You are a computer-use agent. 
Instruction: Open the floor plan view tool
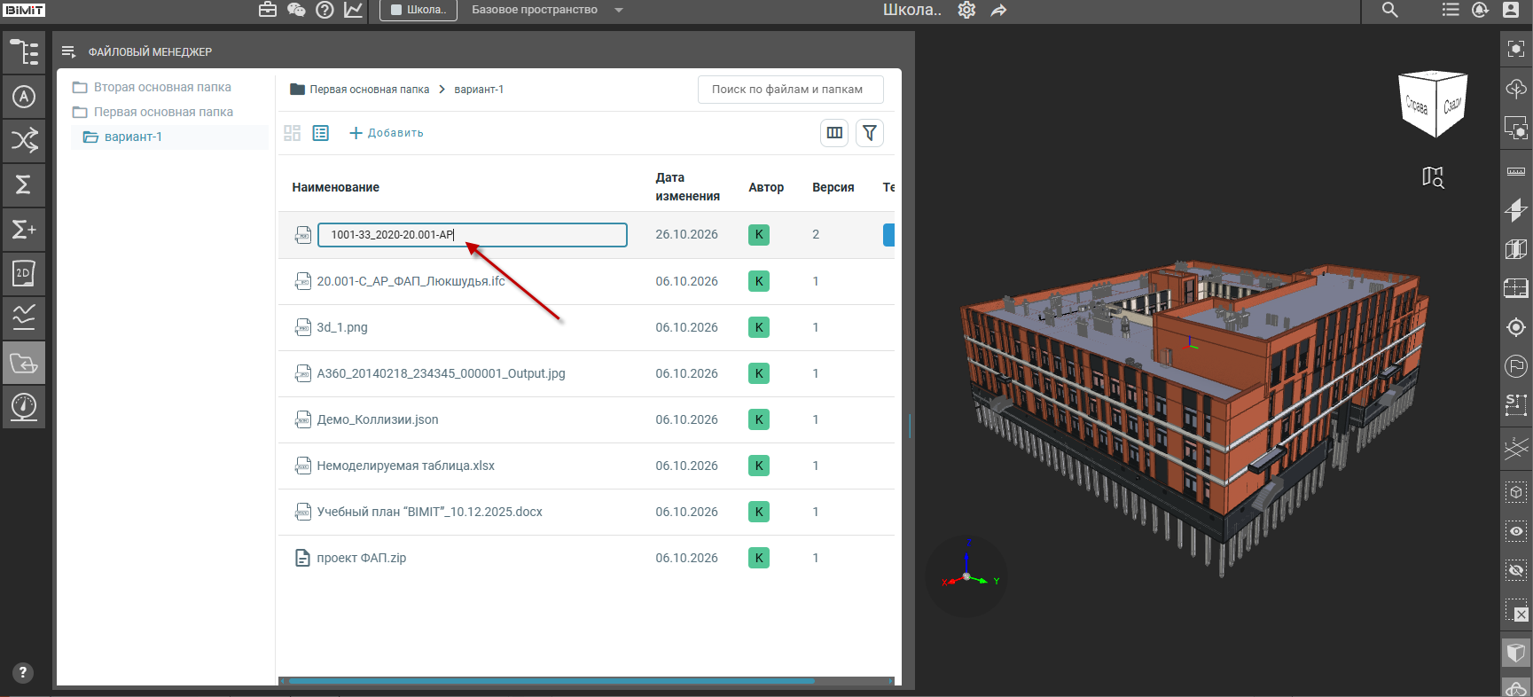click(x=1516, y=288)
